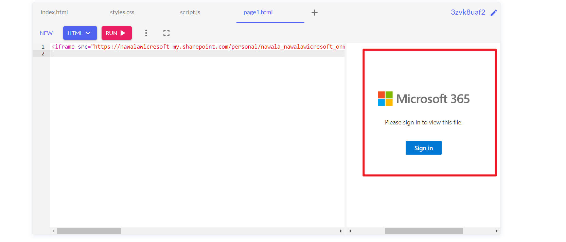This screenshot has height=242, width=566.
Task: Click the Sign in button
Action: 423,148
